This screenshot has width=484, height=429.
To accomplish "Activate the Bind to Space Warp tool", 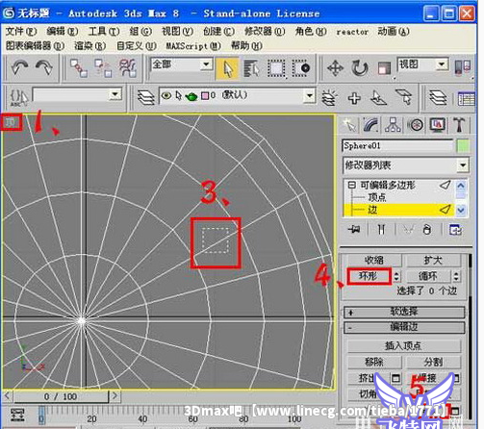I will (127, 68).
